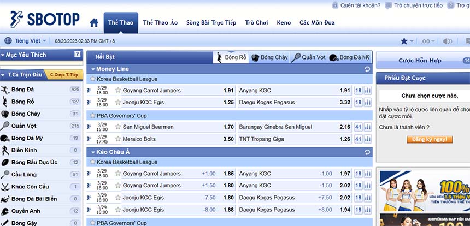Switch to C.Cược T.Tiếp live tab
This screenshot has height=226, width=470.
64,75
